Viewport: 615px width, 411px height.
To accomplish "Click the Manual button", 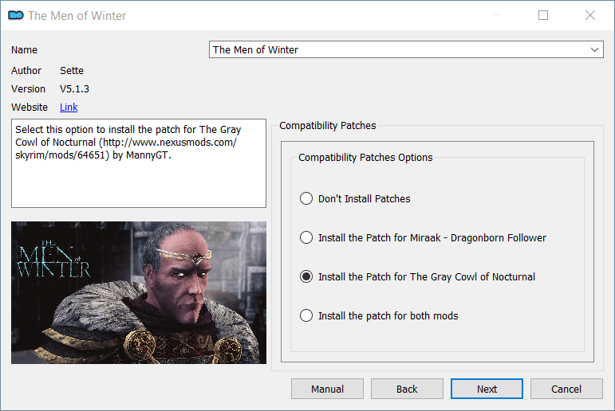I will (x=327, y=389).
